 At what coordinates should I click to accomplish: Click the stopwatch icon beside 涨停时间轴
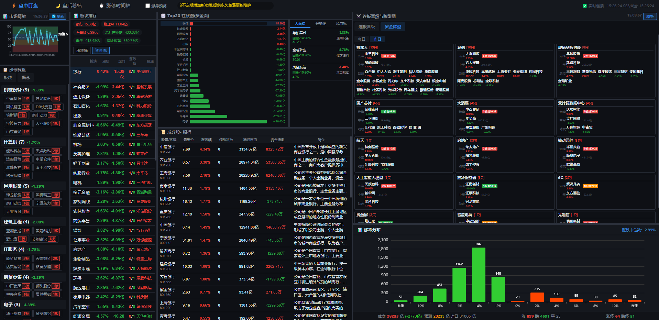click(101, 5)
